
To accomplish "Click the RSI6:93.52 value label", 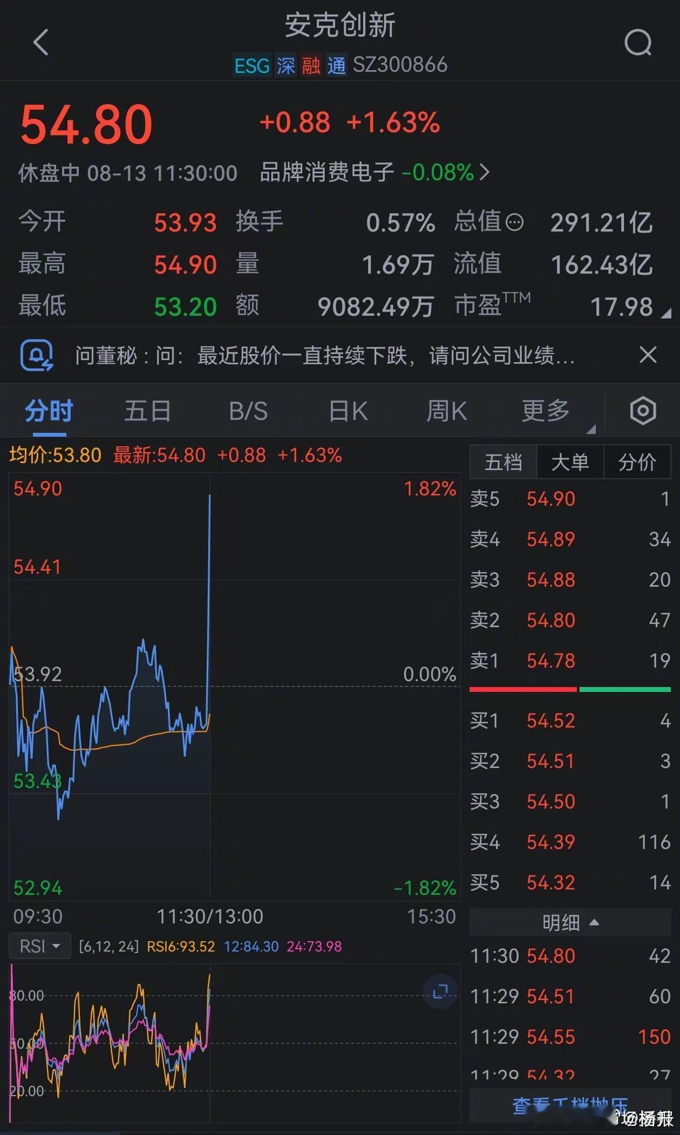I will tap(181, 947).
